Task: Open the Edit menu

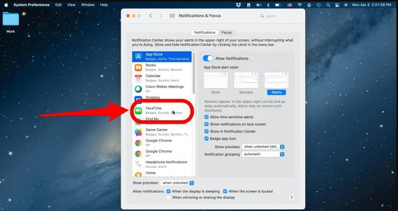Action: tap(58, 5)
